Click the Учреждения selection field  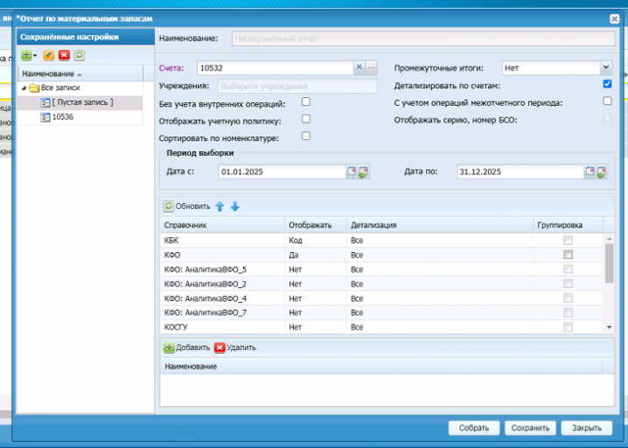[x=297, y=86]
